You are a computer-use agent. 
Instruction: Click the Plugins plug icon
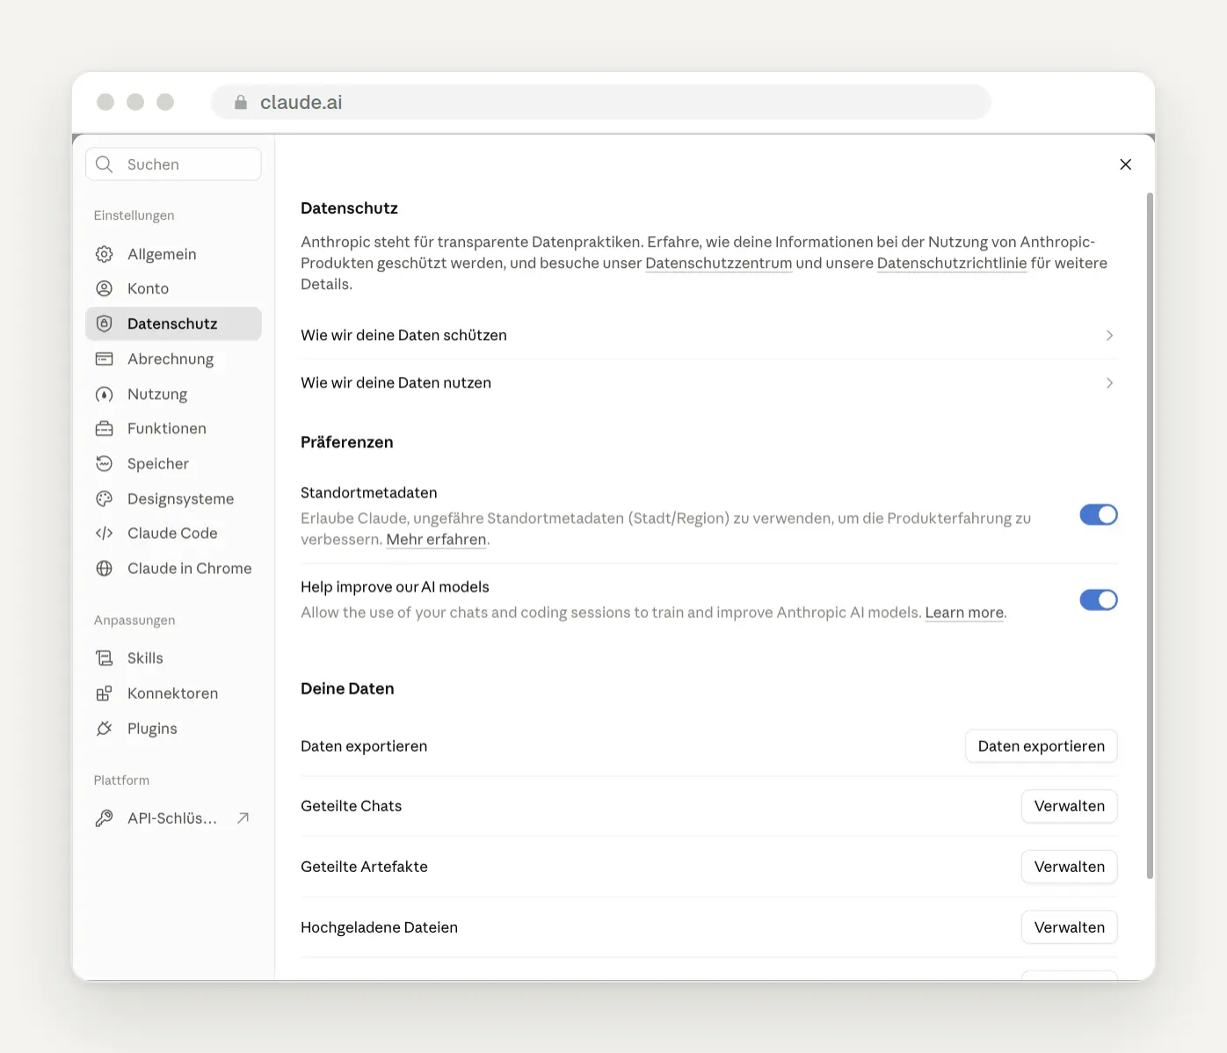pos(104,728)
